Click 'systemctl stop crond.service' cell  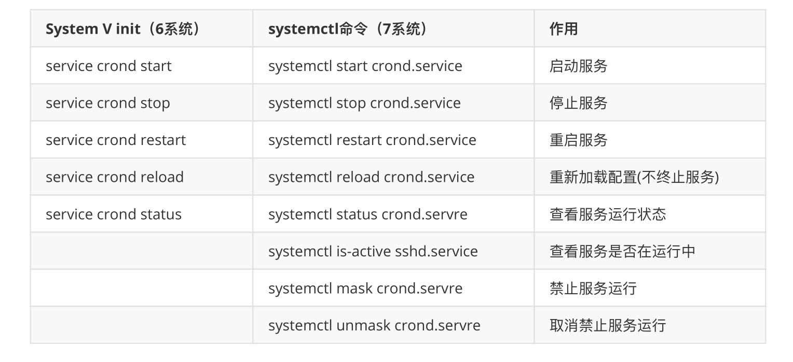364,103
